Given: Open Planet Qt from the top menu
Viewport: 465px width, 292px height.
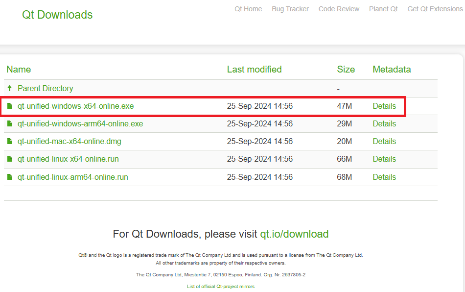Looking at the screenshot, I should click(x=383, y=9).
